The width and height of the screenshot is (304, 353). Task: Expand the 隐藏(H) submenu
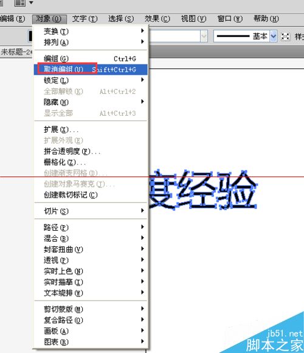91,102
